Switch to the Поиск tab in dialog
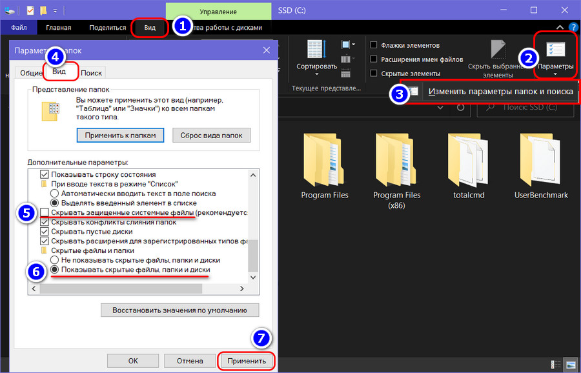Viewport: 581px width, 373px height. [x=91, y=73]
